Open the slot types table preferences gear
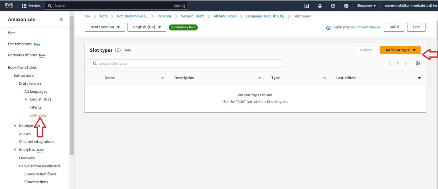The width and height of the screenshot is (438, 189). (417, 63)
